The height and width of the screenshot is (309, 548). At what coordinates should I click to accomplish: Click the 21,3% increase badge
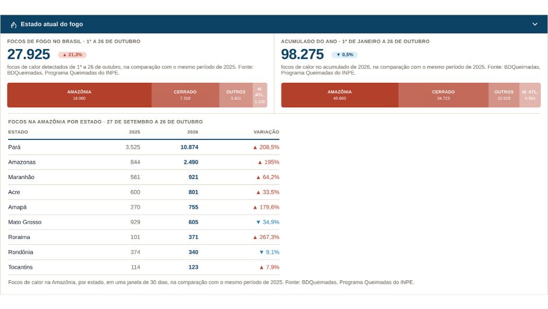point(72,55)
